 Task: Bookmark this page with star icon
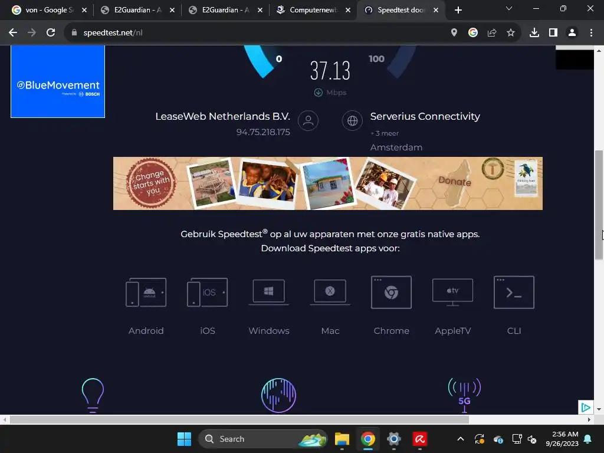pyautogui.click(x=511, y=33)
